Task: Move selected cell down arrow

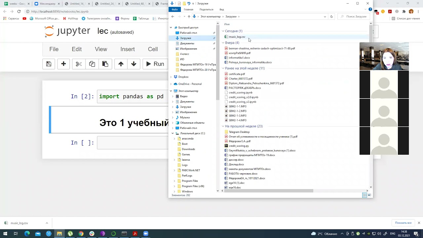Action: 134,64
